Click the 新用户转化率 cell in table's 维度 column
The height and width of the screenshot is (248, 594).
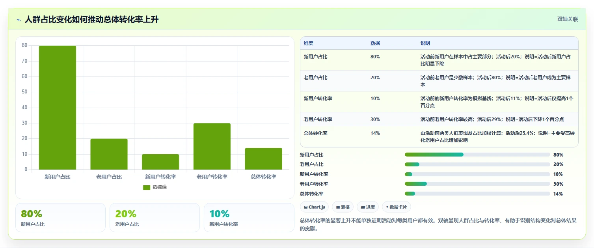click(318, 99)
